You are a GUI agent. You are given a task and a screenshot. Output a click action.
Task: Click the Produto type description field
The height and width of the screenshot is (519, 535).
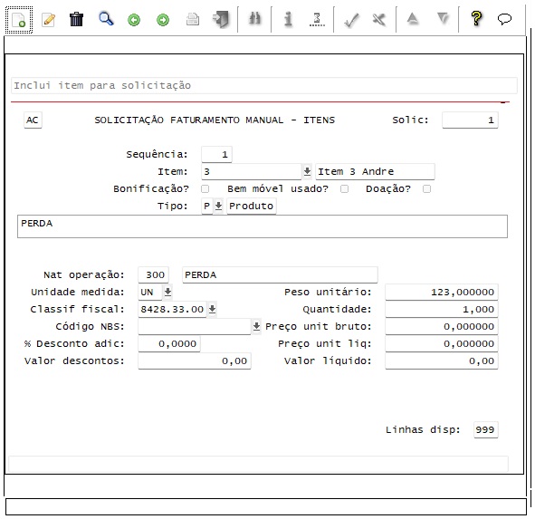coord(252,206)
